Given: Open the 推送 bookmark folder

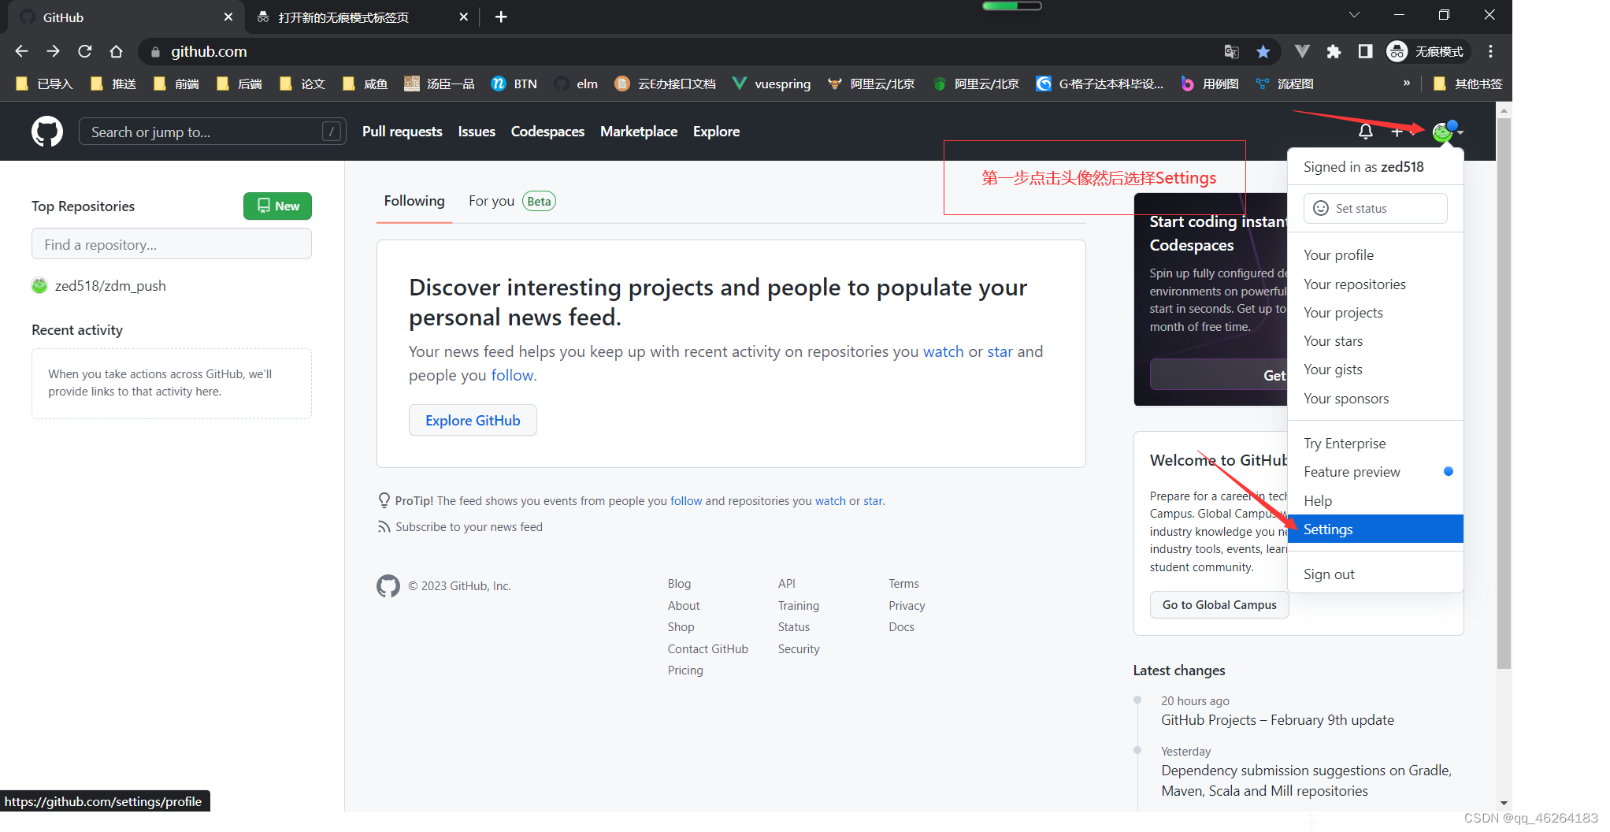Looking at the screenshot, I should click(113, 84).
